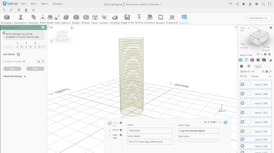Open the Copy offsets panel dropdown
The image size is (274, 153).
click(x=18, y=27)
